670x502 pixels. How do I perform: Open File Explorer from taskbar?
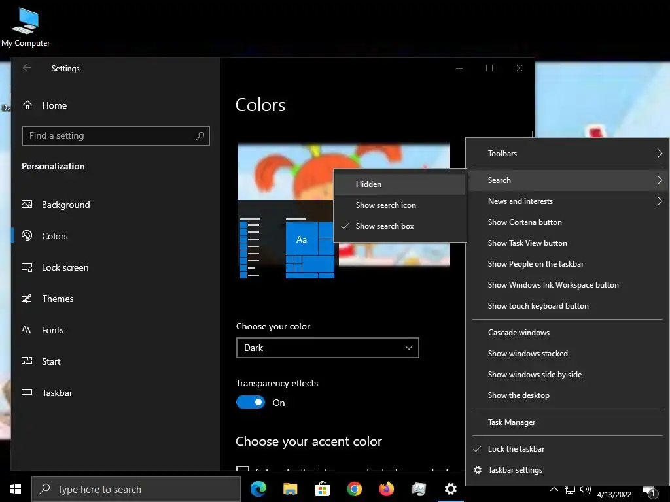(x=290, y=489)
